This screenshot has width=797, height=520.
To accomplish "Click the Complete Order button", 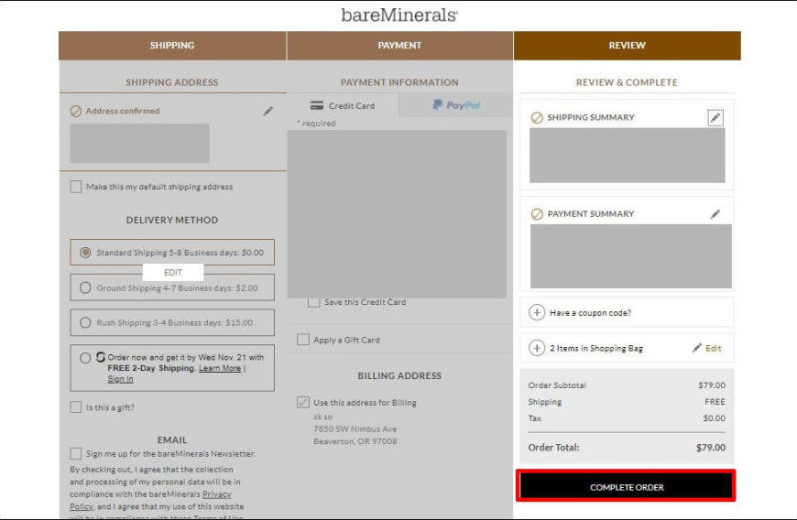I will 627,486.
